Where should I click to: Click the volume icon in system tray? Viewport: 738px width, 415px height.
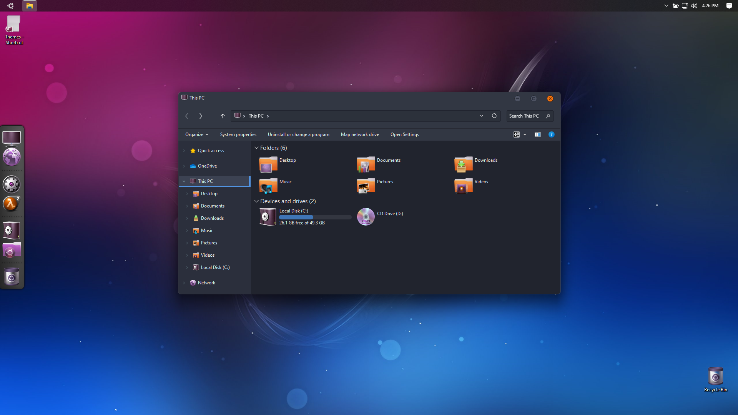pyautogui.click(x=694, y=6)
